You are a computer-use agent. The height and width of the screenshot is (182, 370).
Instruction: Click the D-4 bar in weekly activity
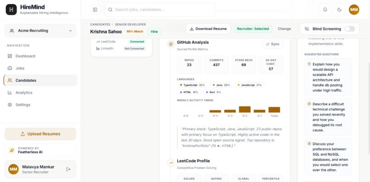[x=215, y=111]
